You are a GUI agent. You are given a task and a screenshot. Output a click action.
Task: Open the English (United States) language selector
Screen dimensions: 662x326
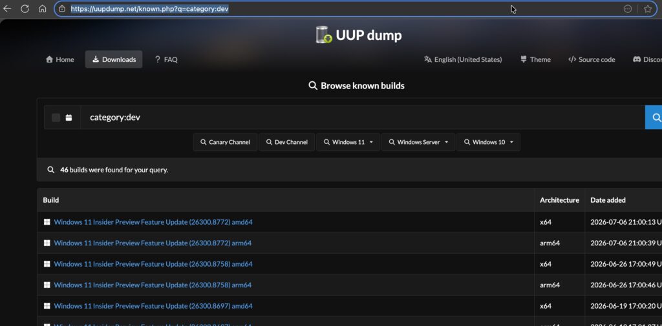463,59
